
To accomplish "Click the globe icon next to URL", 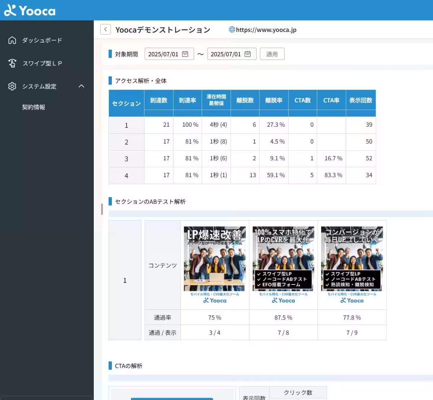I will pos(232,30).
